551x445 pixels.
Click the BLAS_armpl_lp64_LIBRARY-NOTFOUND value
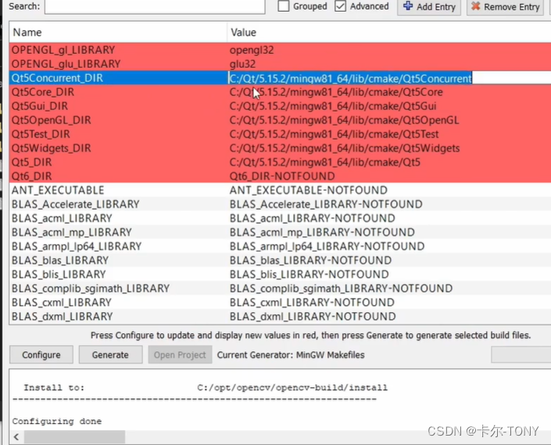click(327, 246)
